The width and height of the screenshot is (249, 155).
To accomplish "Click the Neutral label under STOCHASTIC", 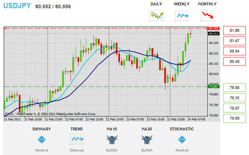I will pos(182,150).
